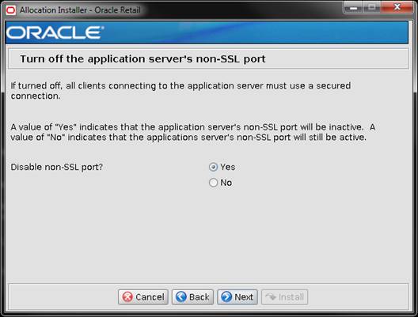Click the grayed-out Install arrow icon
This screenshot has height=317, width=418.
click(x=271, y=296)
